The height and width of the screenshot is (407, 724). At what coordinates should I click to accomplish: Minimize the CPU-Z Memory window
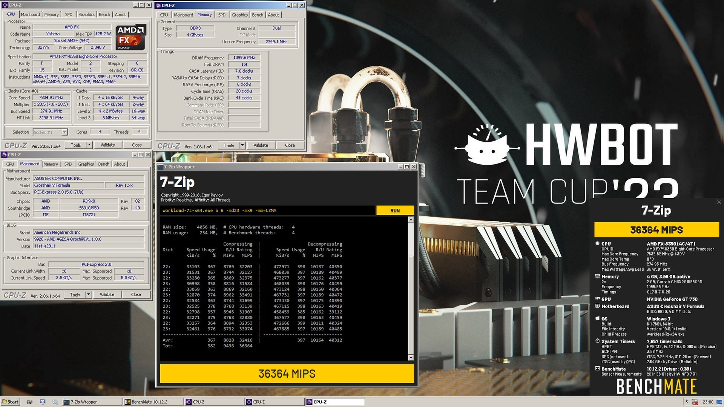[x=288, y=5]
